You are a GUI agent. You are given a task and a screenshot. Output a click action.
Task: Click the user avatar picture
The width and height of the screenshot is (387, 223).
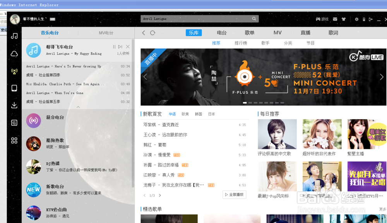15,19
